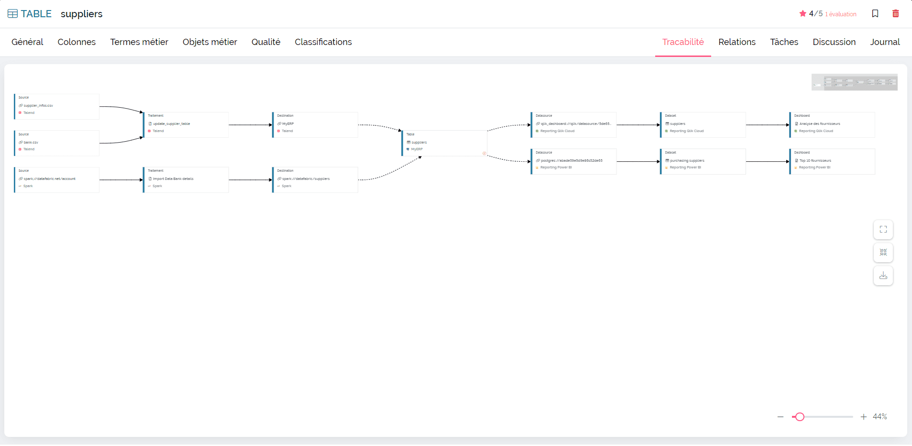Click the link icon beside the postgres datasource
Screen dimensions: 912x446
click(x=538, y=161)
